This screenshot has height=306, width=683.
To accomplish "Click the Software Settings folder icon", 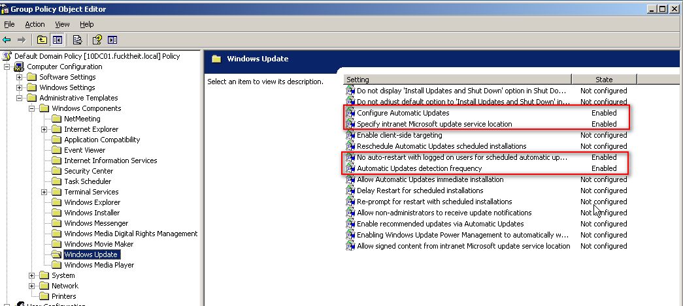I will (31, 77).
